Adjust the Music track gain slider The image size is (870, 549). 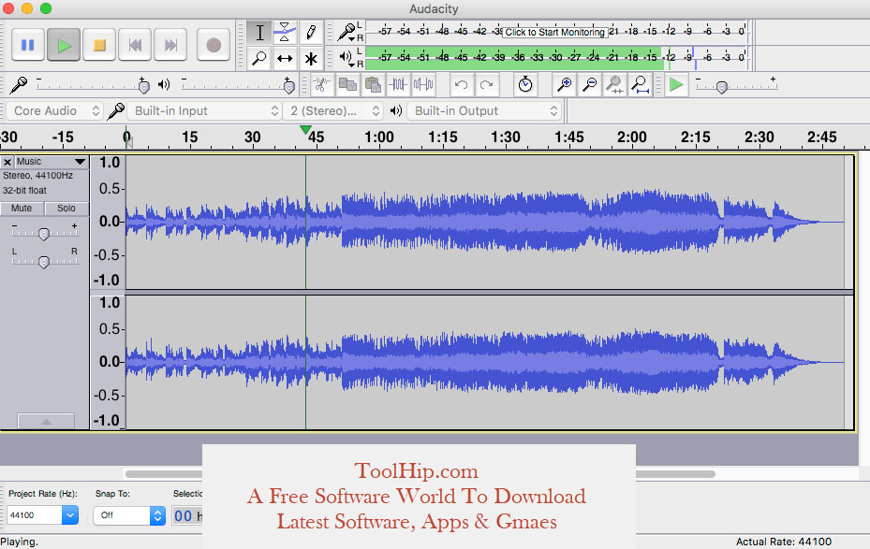(x=44, y=233)
